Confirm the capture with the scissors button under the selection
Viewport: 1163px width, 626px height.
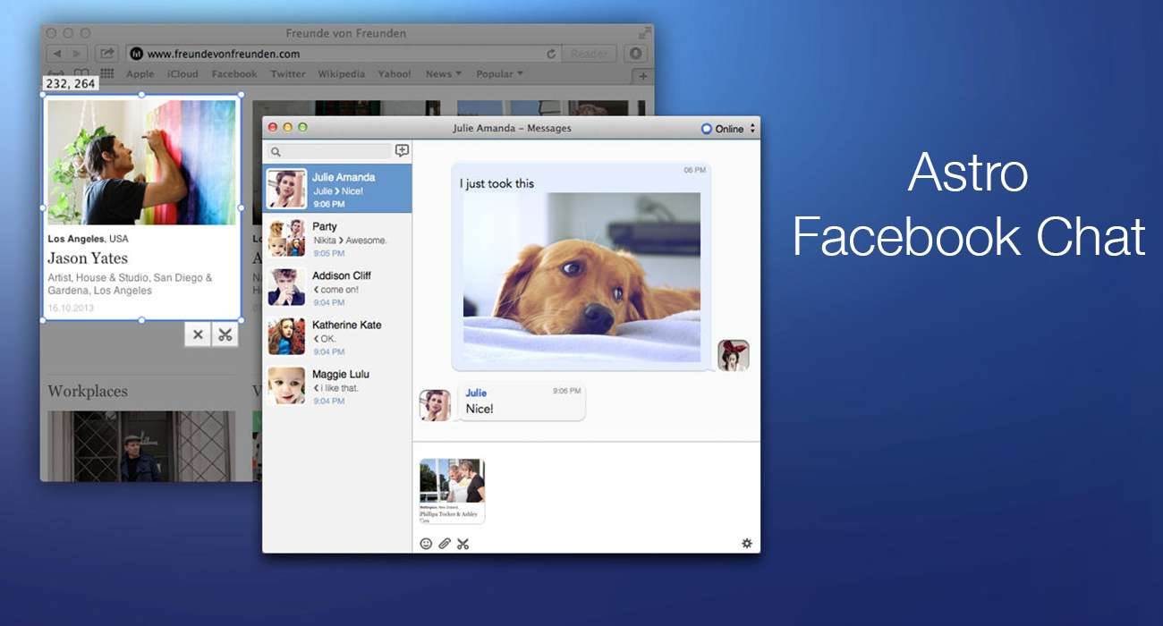225,334
